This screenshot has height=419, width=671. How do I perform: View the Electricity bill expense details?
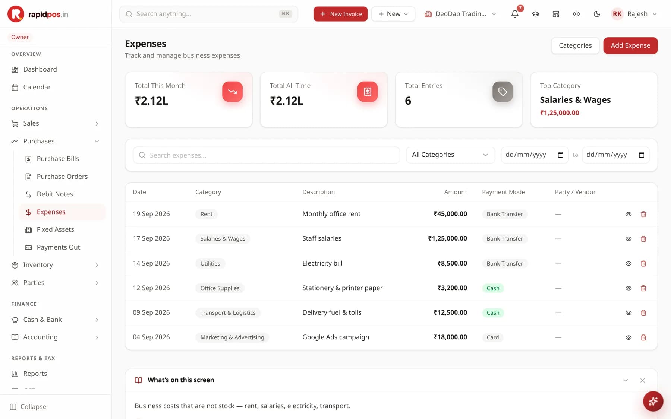(629, 263)
